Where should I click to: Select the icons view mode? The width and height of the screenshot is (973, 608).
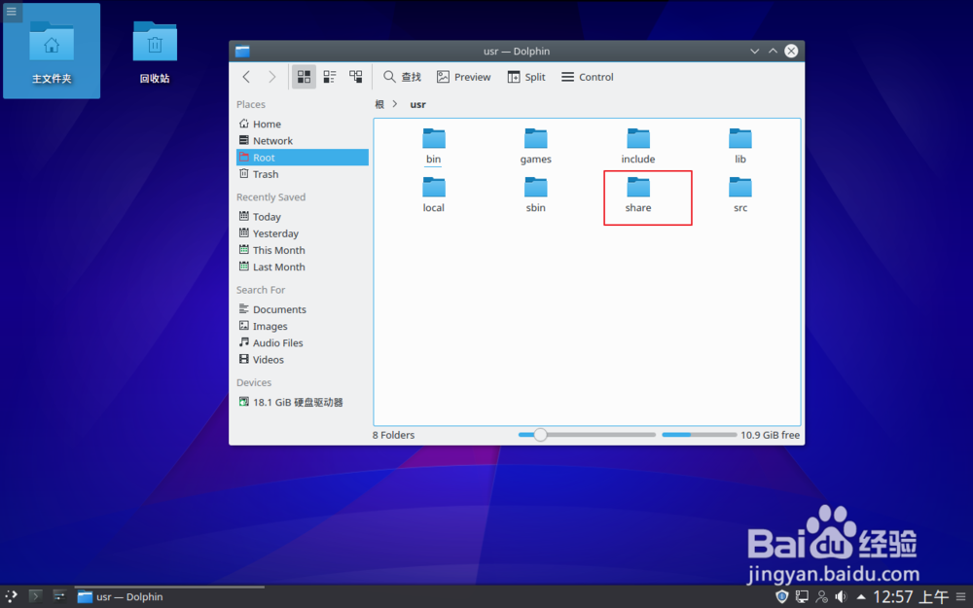(304, 76)
